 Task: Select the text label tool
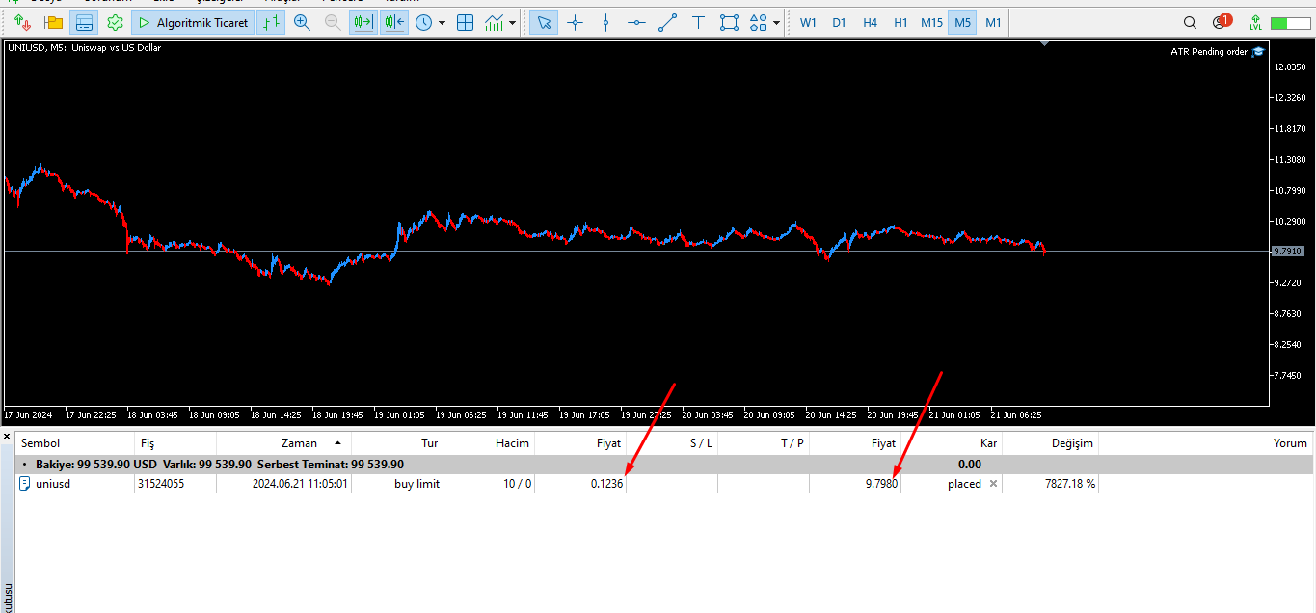pyautogui.click(x=698, y=22)
